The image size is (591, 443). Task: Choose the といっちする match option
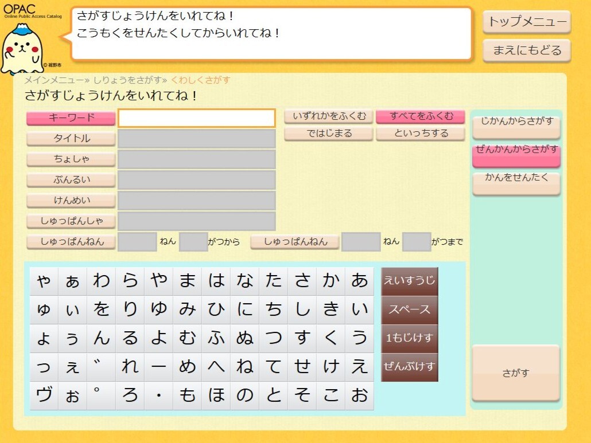(421, 134)
